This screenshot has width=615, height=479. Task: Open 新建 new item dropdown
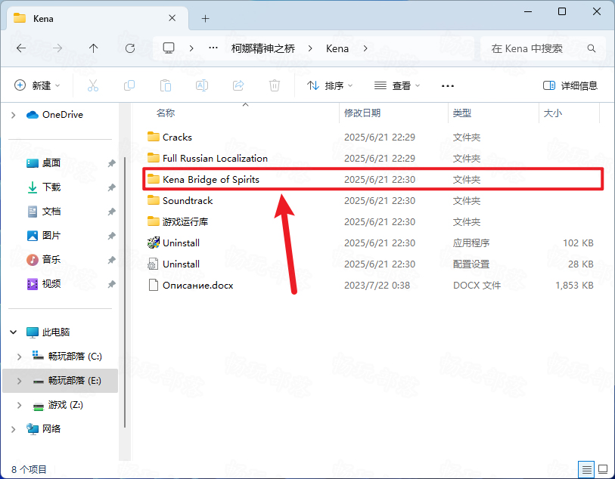coord(37,85)
